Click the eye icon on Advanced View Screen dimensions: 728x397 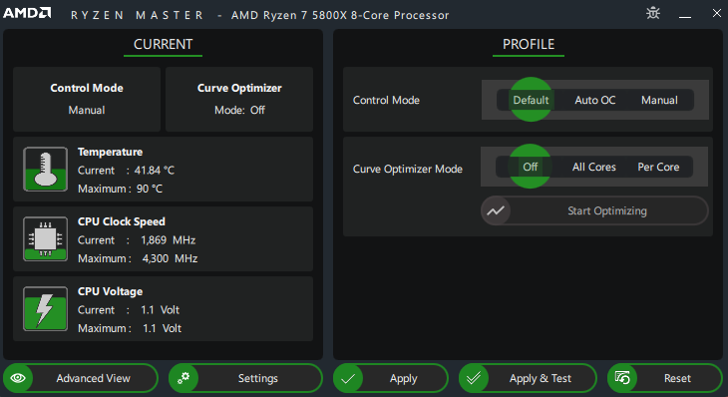(x=18, y=378)
